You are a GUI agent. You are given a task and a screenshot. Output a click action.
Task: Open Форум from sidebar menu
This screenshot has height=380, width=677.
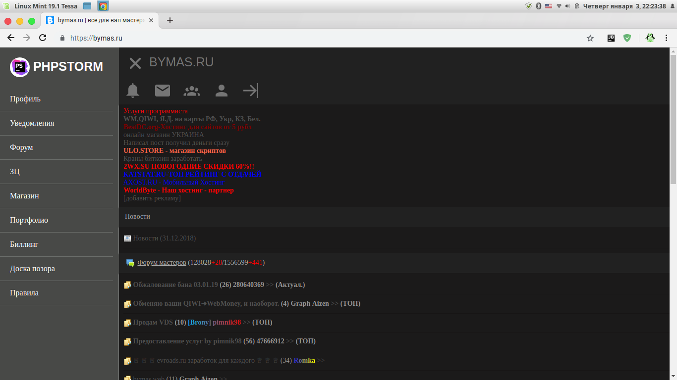[x=21, y=147]
